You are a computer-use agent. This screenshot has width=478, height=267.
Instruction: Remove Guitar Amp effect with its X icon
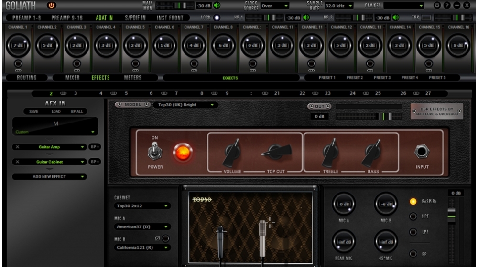[17, 147]
